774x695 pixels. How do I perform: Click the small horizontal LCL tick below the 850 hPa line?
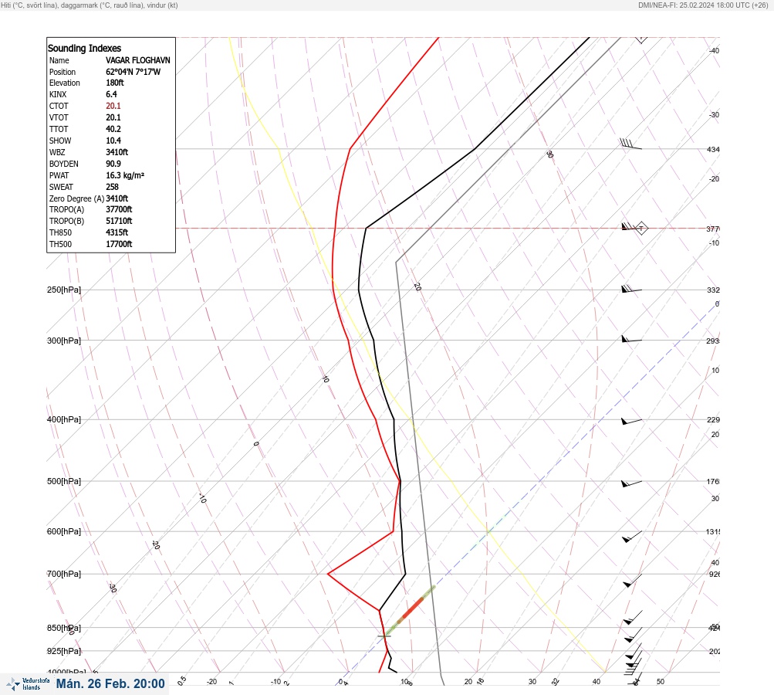[x=384, y=636]
